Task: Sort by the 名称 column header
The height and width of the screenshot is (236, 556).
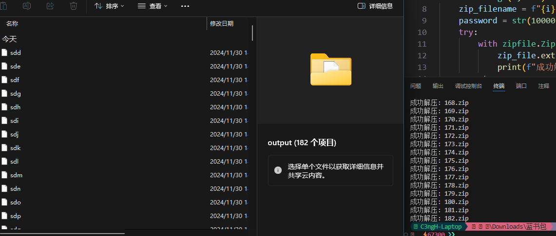Action: [x=12, y=23]
